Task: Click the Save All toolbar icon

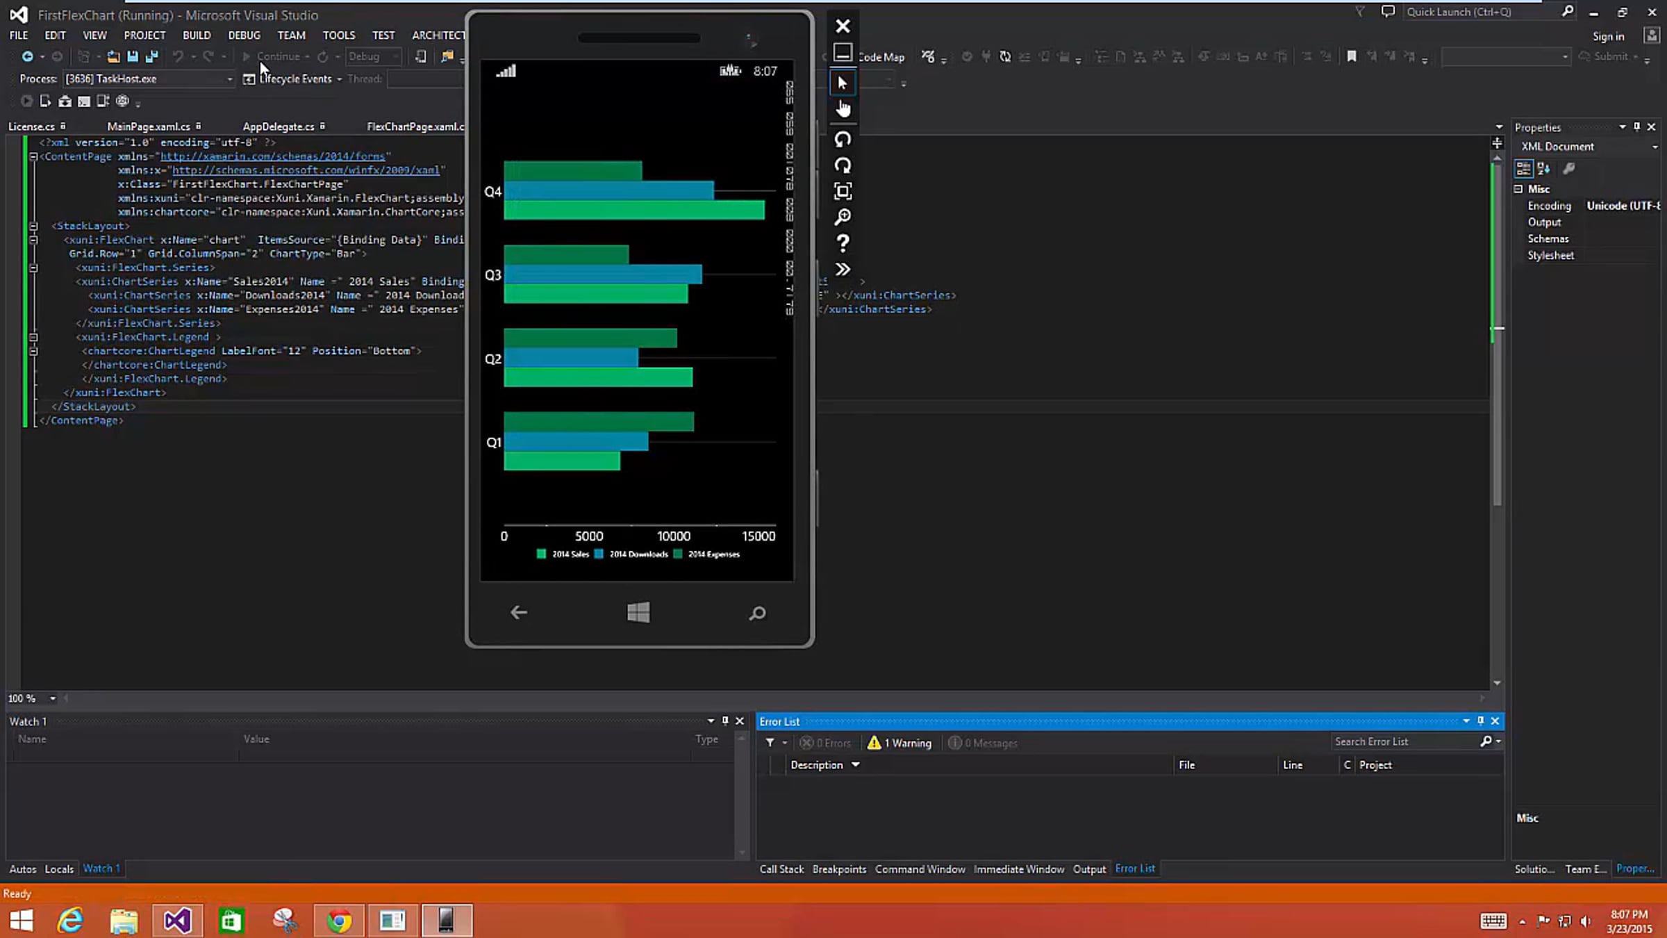Action: 151,56
